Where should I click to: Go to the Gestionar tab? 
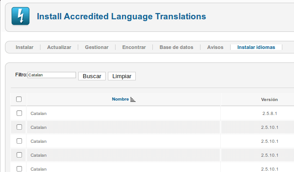97,47
